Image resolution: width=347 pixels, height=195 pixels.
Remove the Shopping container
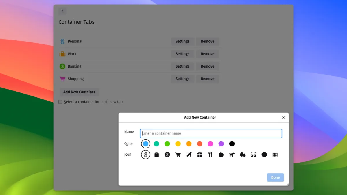[x=207, y=79]
